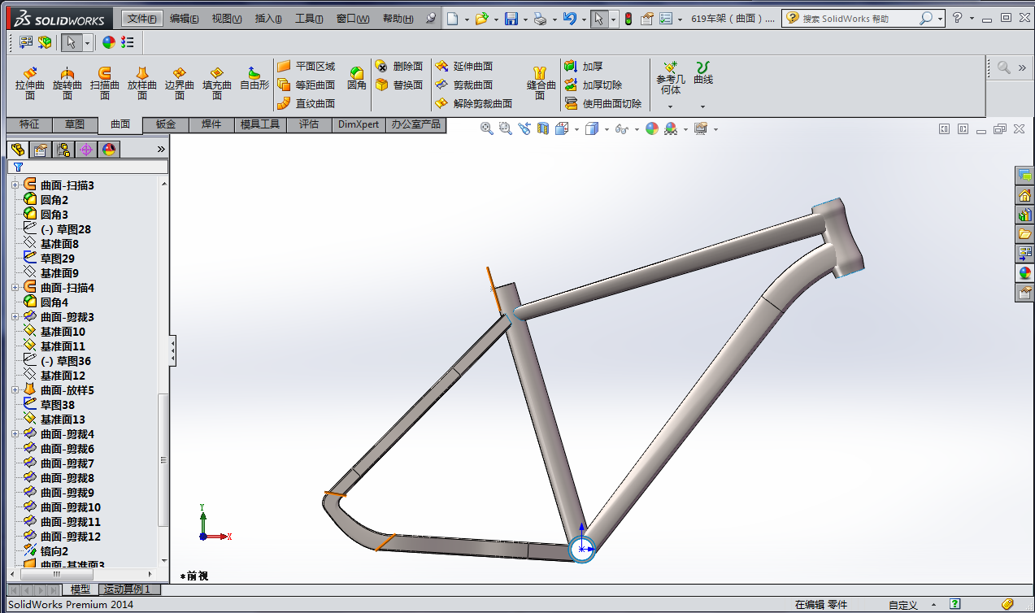Viewport: 1035px width, 613px height.
Task: Open the DisplayManager tab icon
Action: [109, 149]
